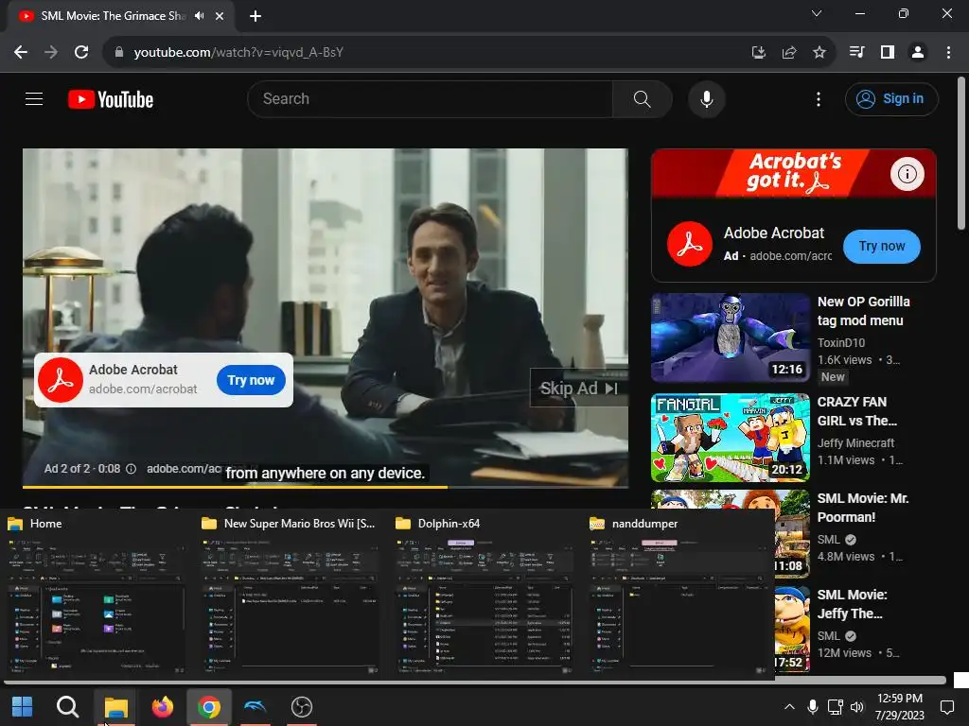Go back with the browser back arrow
The width and height of the screenshot is (969, 726).
click(21, 53)
